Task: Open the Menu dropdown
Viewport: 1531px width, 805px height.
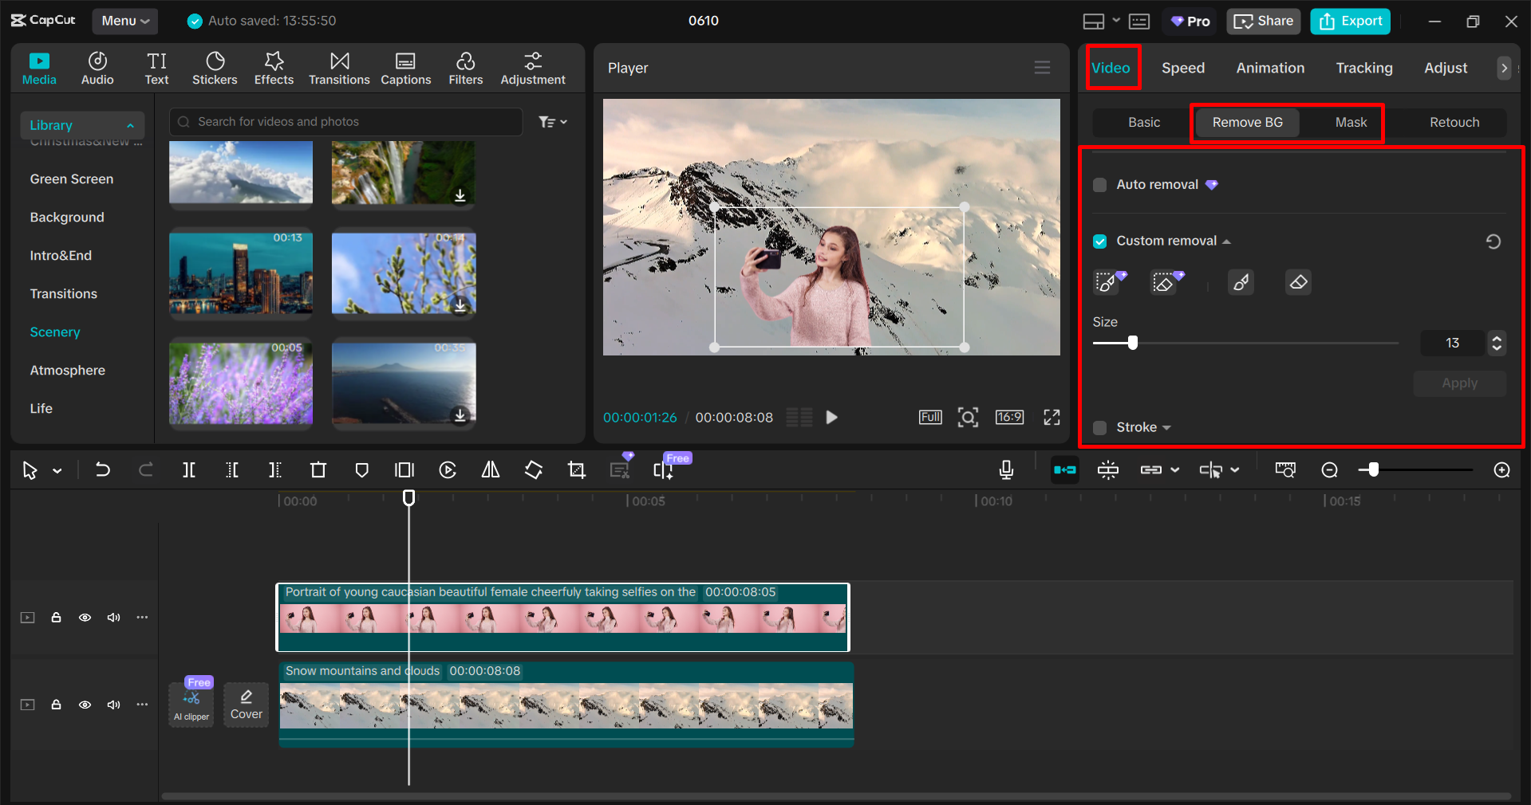Action: 124,21
